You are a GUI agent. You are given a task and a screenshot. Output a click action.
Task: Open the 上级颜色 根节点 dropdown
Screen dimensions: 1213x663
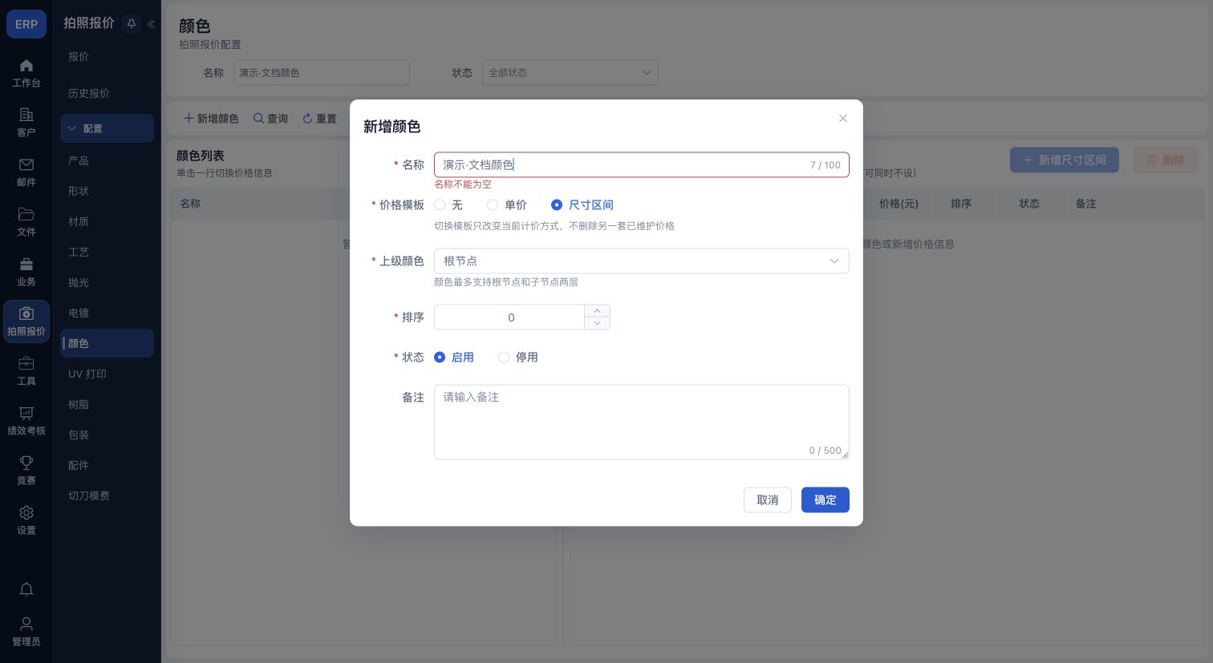641,261
